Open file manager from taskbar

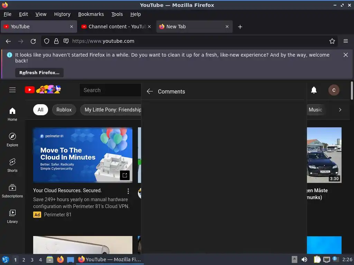click(x=50, y=259)
